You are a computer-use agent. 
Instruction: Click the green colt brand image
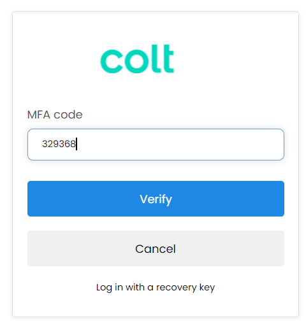point(137,59)
